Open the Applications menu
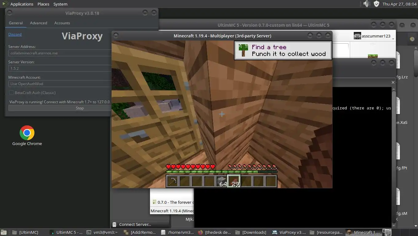 pos(22,4)
